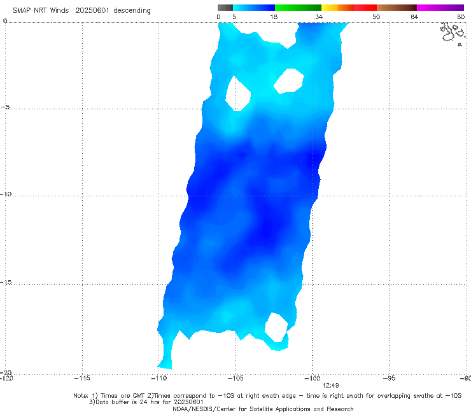
Task: Click the red segment of the color bar
Action: pyautogui.click(x=365, y=8)
